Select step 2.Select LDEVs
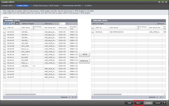The height and width of the screenshot is (106, 169). click(22, 5)
